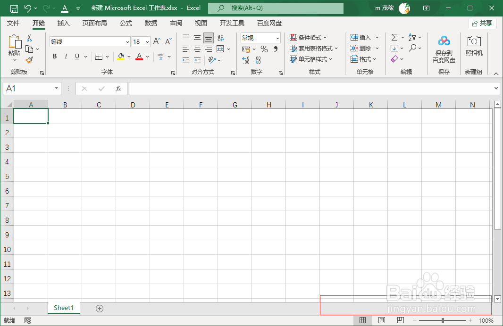The image size is (503, 326).
Task: Open the Name Box dropdown arrow
Action: click(56, 89)
